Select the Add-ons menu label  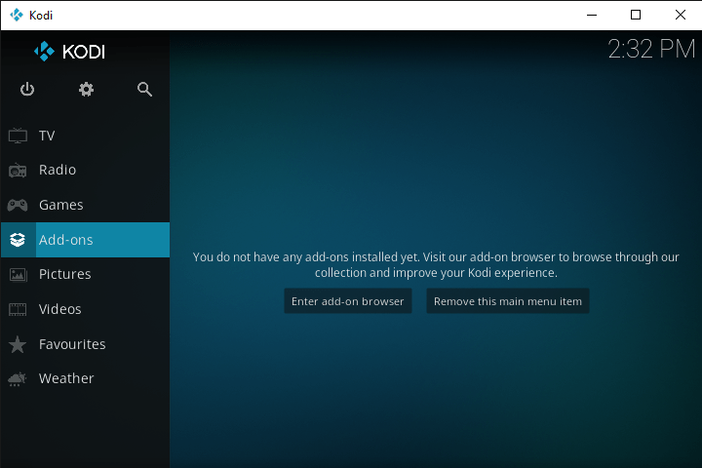(66, 240)
